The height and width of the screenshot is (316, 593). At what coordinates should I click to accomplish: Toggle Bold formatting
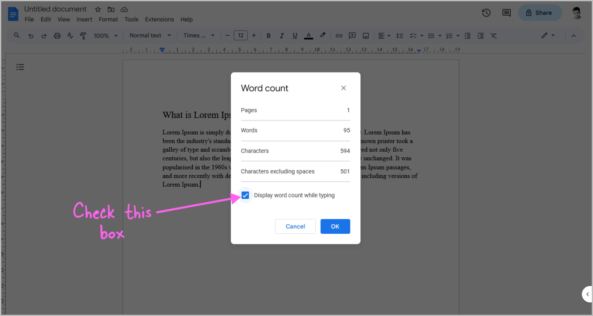point(268,36)
